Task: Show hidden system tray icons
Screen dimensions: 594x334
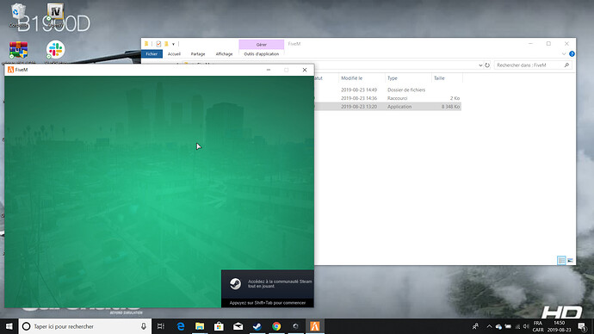Action: pyautogui.click(x=489, y=326)
